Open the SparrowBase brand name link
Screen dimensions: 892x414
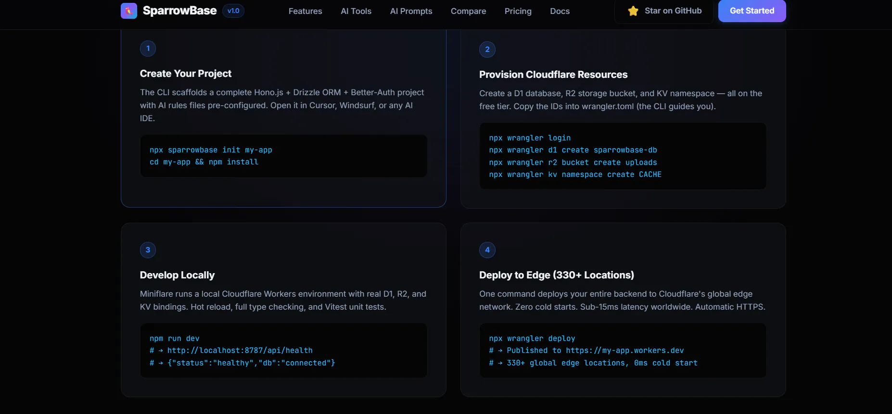[179, 11]
